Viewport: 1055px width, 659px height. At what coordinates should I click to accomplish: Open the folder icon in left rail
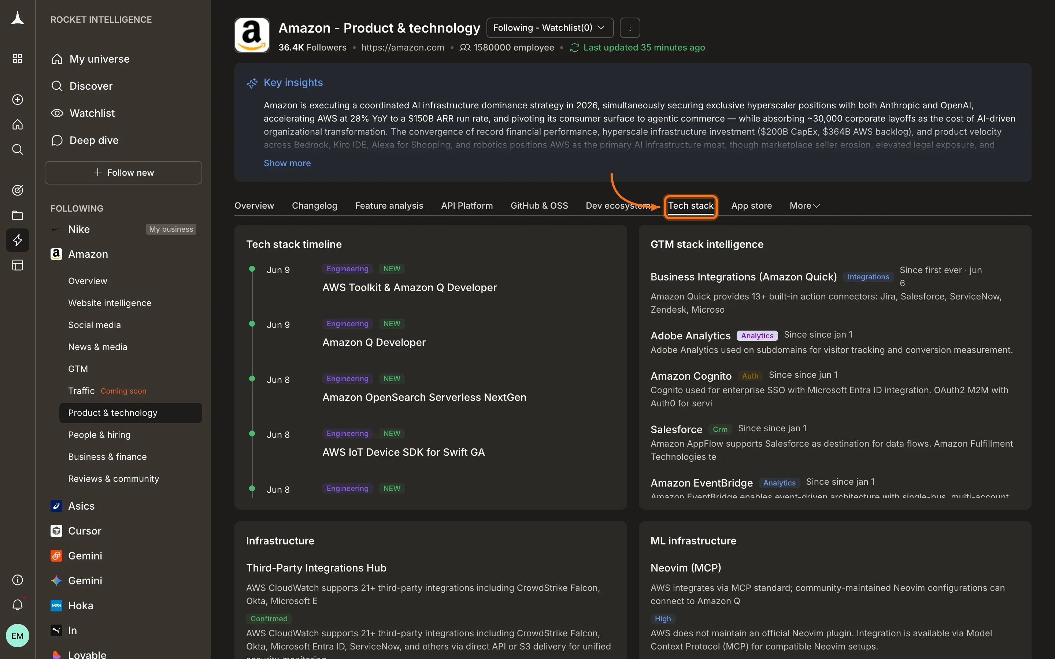click(18, 215)
